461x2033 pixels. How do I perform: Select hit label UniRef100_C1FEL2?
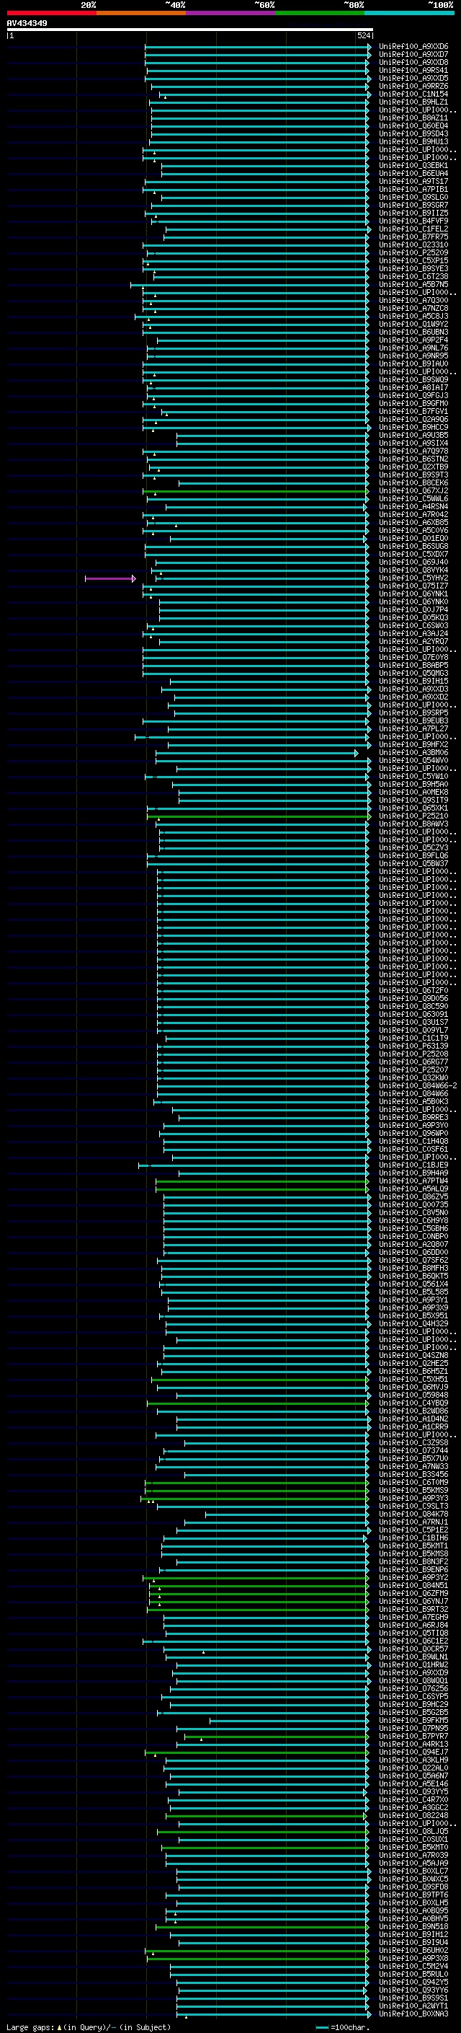click(x=413, y=229)
